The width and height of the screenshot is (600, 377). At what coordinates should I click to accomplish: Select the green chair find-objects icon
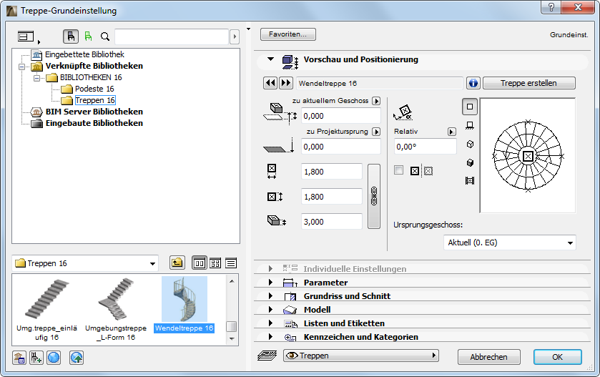89,36
